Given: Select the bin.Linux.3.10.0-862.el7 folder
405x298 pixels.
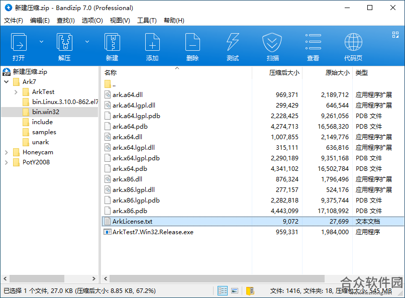Looking at the screenshot, I should point(65,102).
